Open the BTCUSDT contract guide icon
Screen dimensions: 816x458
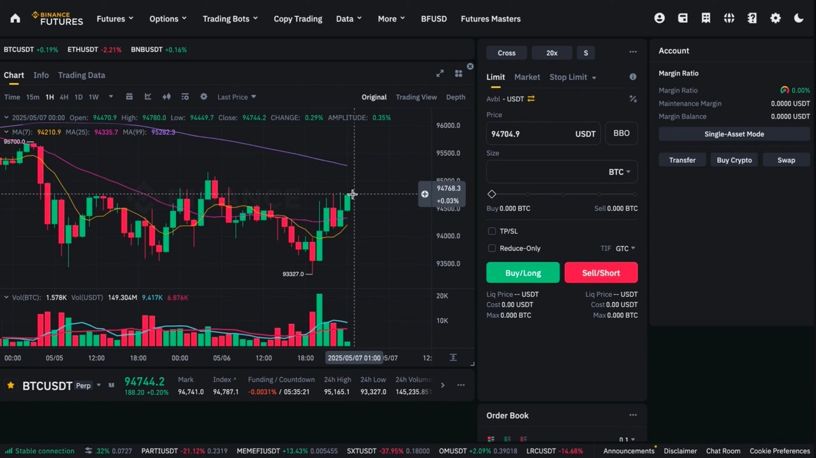[112, 385]
